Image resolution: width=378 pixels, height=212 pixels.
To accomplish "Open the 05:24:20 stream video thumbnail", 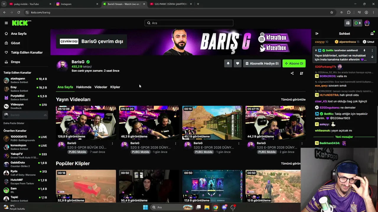I will pos(149,122).
